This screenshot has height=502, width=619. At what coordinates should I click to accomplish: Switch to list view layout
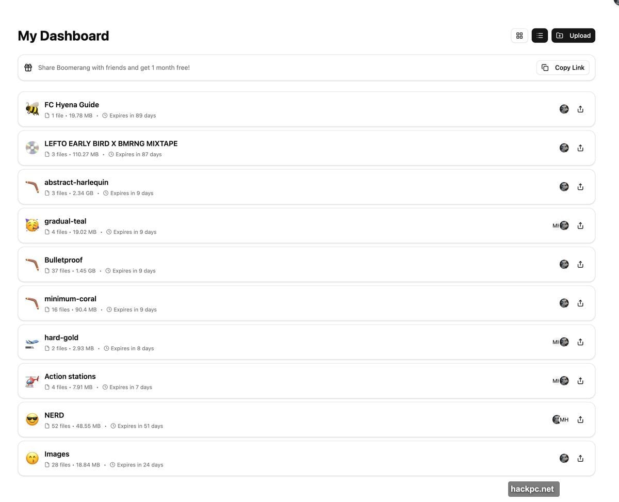point(539,35)
